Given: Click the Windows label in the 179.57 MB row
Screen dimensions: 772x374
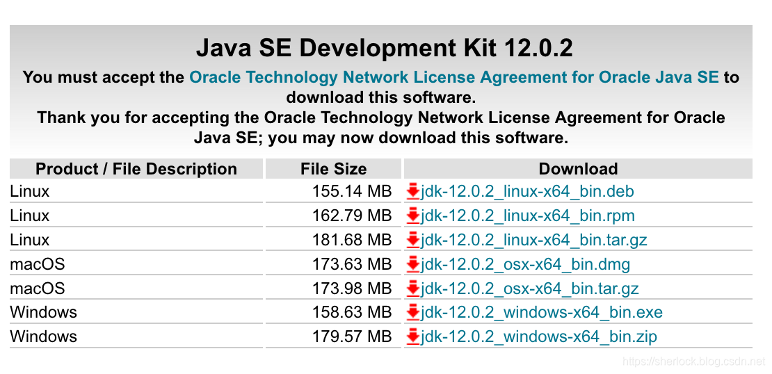Looking at the screenshot, I should [x=43, y=336].
